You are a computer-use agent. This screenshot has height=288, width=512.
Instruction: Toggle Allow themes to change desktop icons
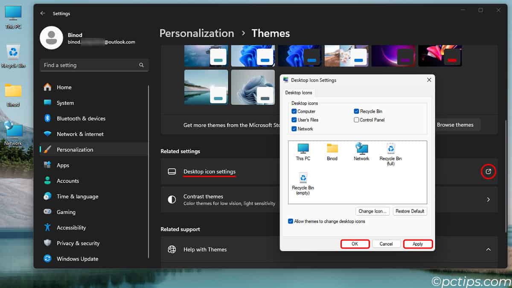(291, 221)
